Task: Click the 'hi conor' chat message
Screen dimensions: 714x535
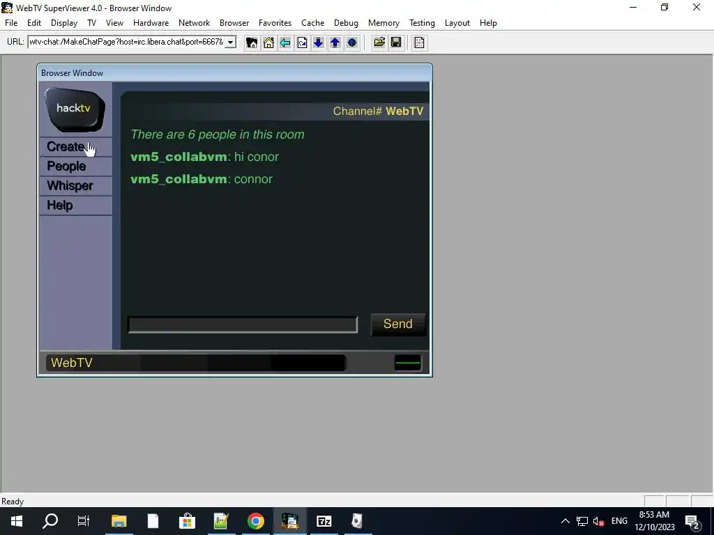Action: (257, 157)
